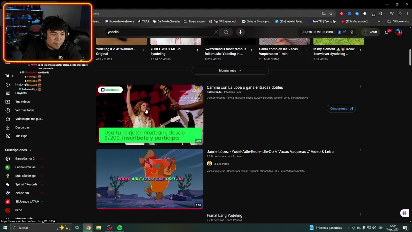Open options for Yodeling Kid At Walmart video
The image size is (412, 232).
(143, 51)
